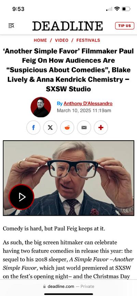Share article on Reddit
Image resolution: width=137 pixels, height=296 pixels.
[67, 128]
